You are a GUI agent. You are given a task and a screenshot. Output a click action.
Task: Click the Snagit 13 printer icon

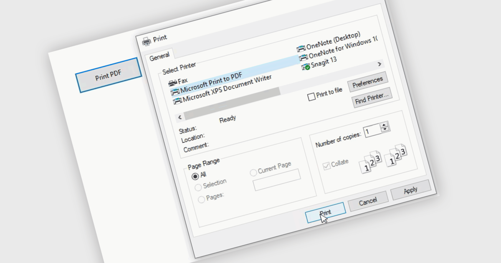point(306,66)
